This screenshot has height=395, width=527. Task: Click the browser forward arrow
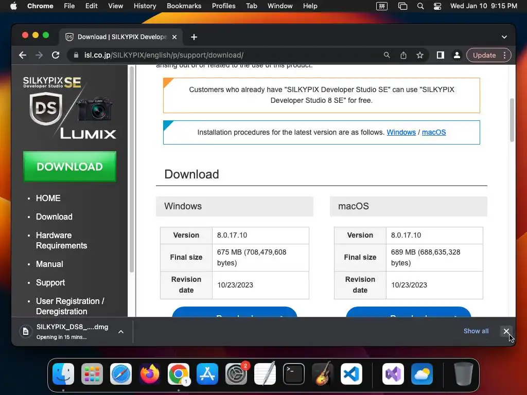[39, 55]
